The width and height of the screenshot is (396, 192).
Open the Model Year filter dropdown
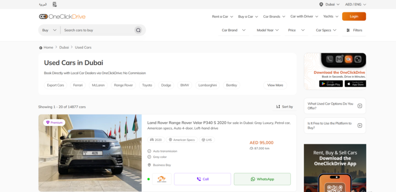tap(268, 30)
